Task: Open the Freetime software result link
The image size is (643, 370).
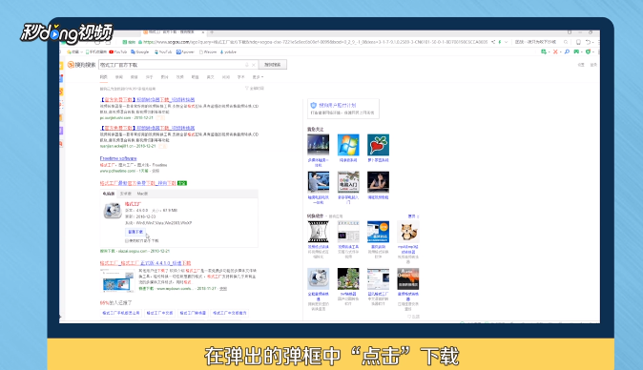Action: point(118,158)
